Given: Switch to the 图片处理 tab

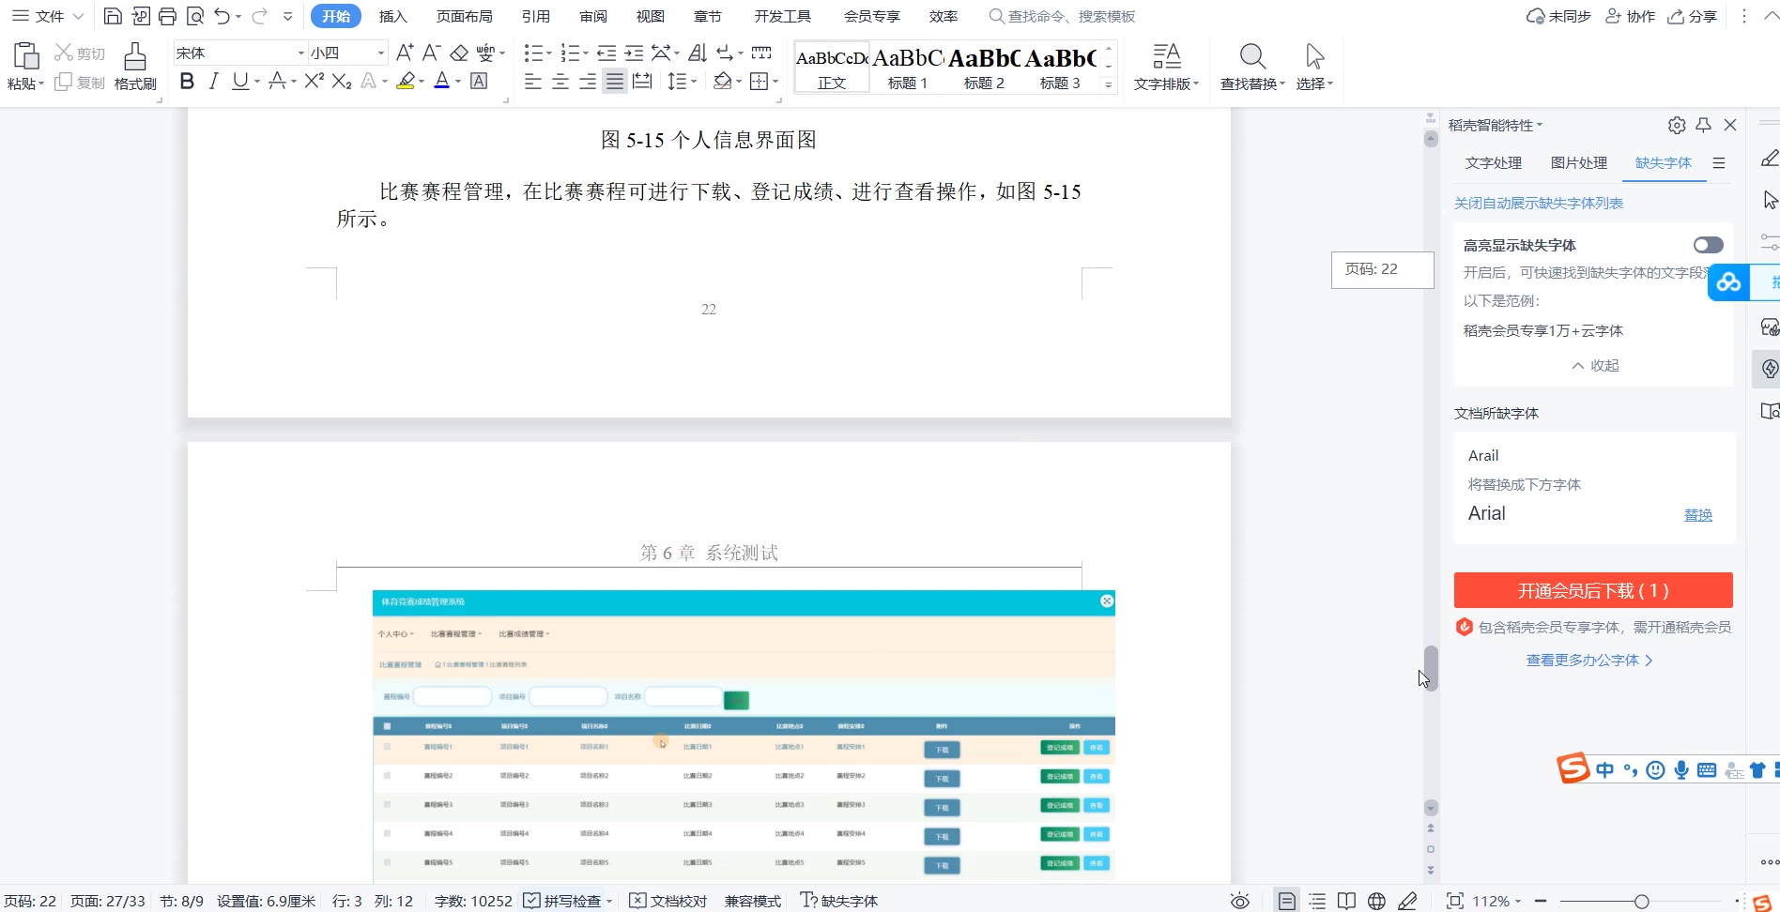Looking at the screenshot, I should coord(1578,162).
